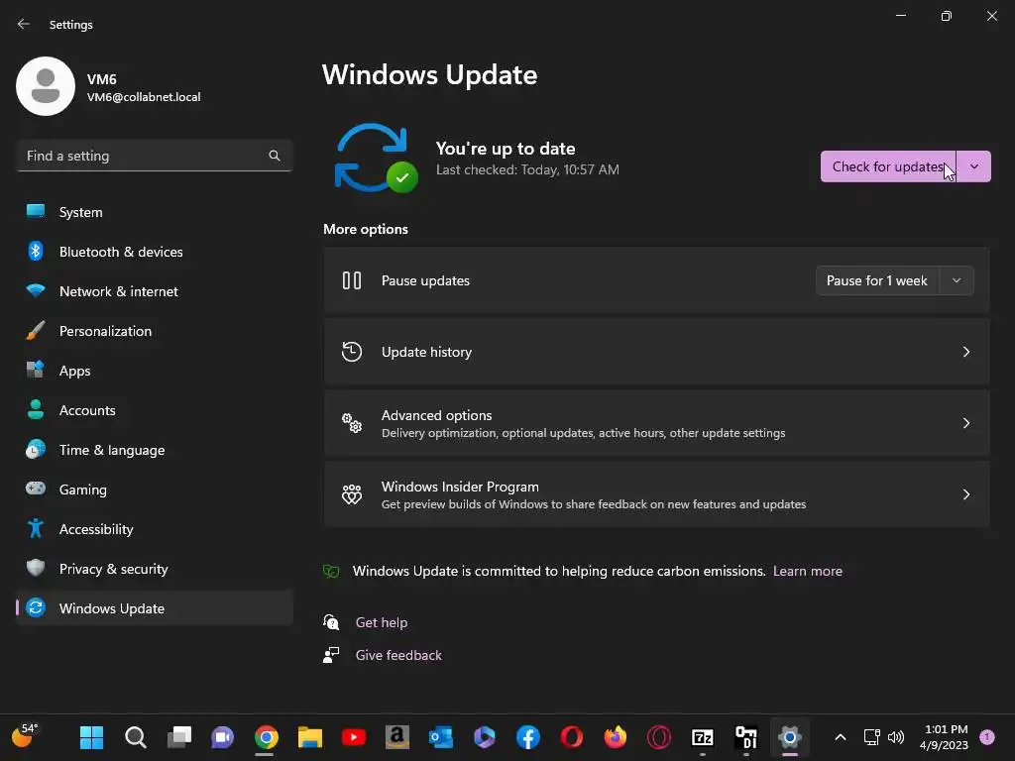Screen dimensions: 1015x761
Task: Show hidden system tray icons
Action: point(841,737)
